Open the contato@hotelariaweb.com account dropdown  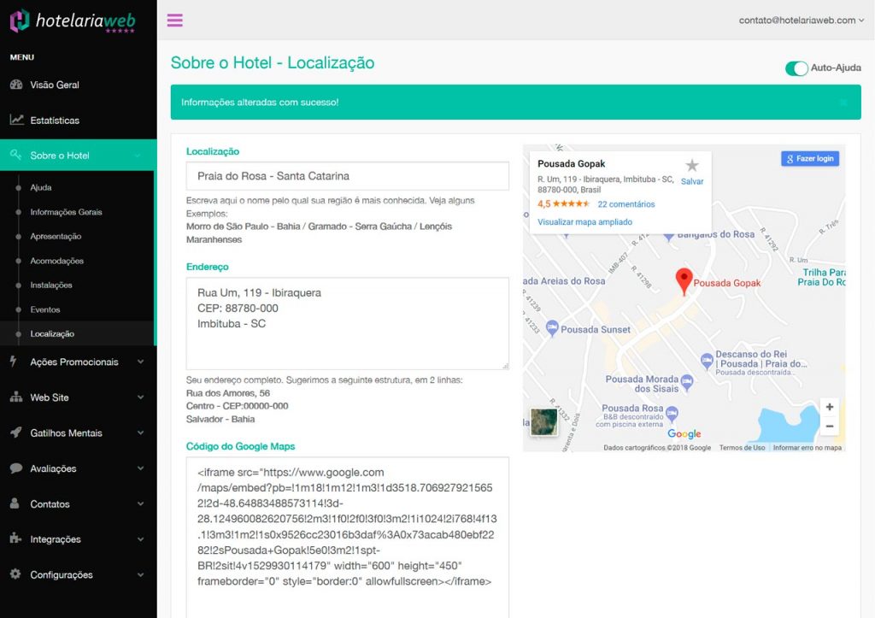point(802,21)
